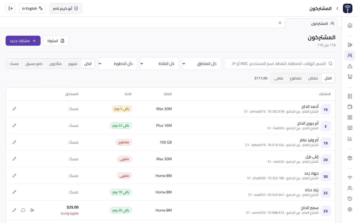This screenshot has height=223, width=358.
Task: Open the أبو كريم ناصر user badge
Action: click(65, 8)
